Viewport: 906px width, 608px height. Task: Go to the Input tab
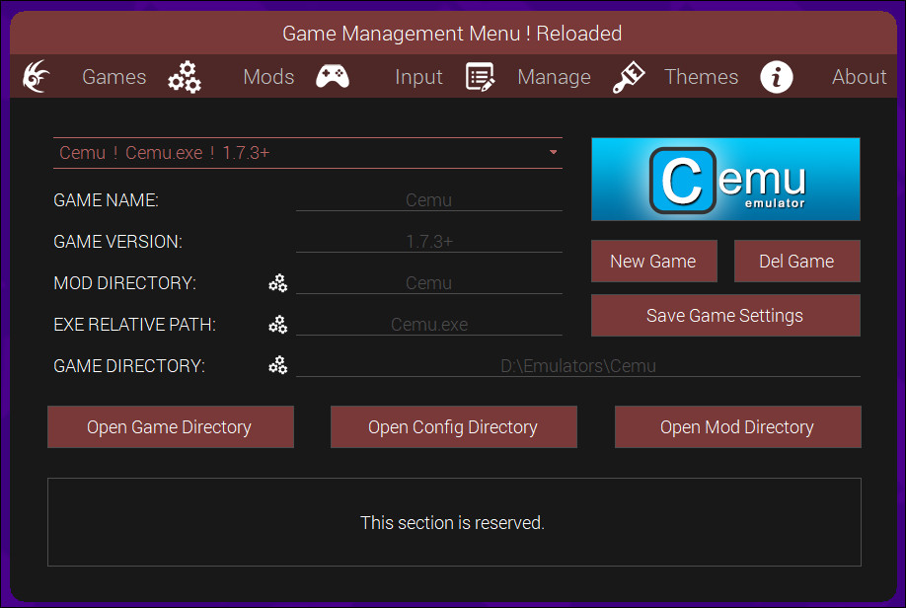(x=418, y=77)
